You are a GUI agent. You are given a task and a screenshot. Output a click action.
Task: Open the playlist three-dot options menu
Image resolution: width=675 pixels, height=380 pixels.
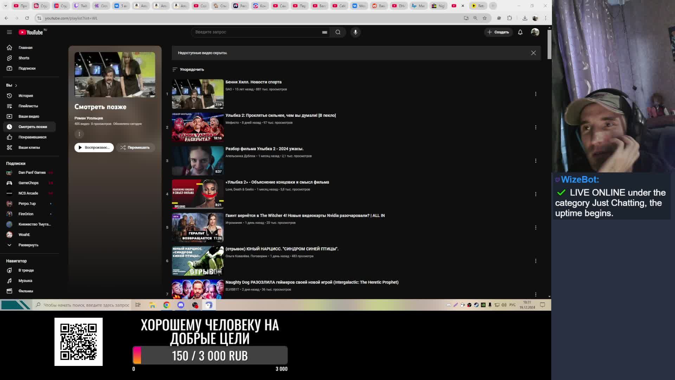[79, 134]
